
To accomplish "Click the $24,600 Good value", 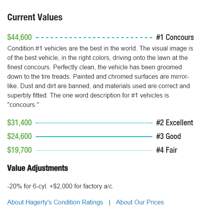I will coord(20,136).
